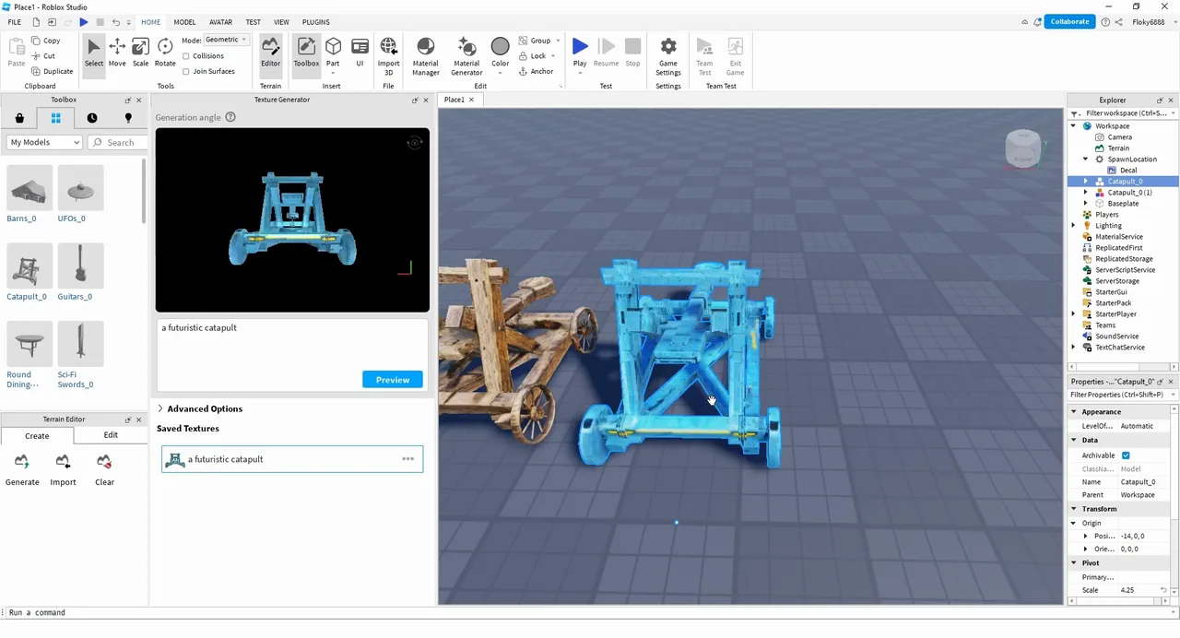Click the Filter Properties field

pyautogui.click(x=1122, y=395)
